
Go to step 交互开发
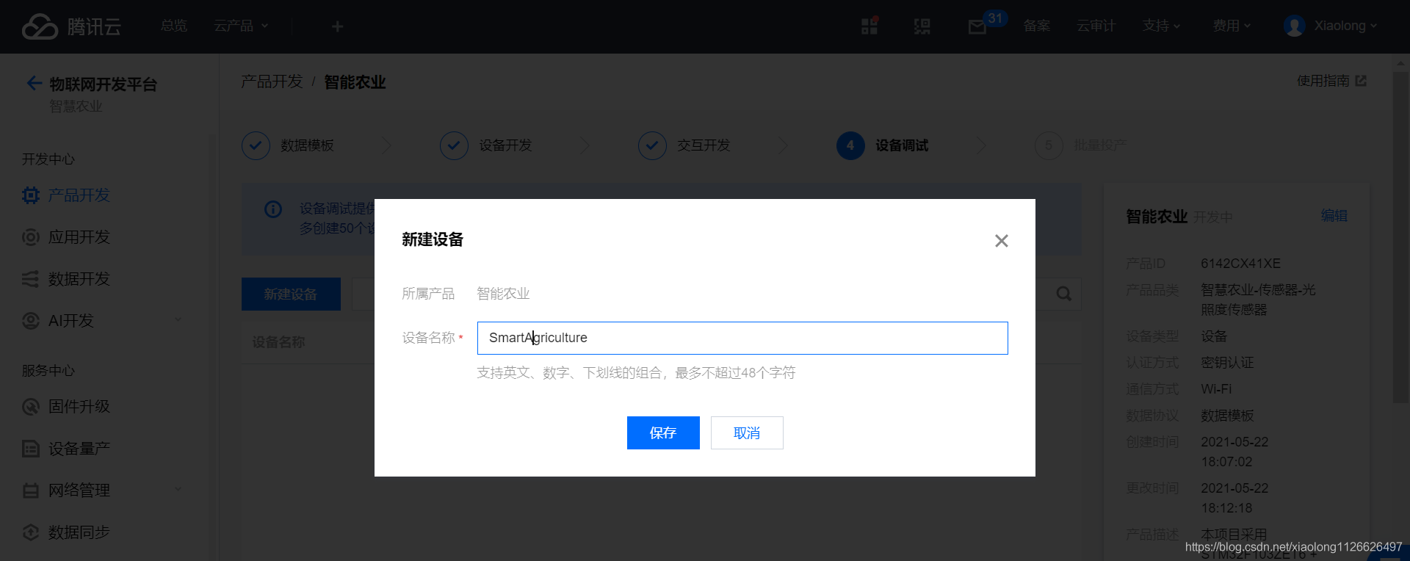pyautogui.click(x=684, y=145)
